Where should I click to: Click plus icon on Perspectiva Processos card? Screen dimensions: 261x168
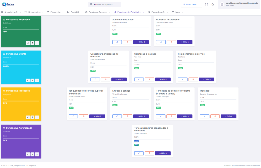click(x=37, y=117)
